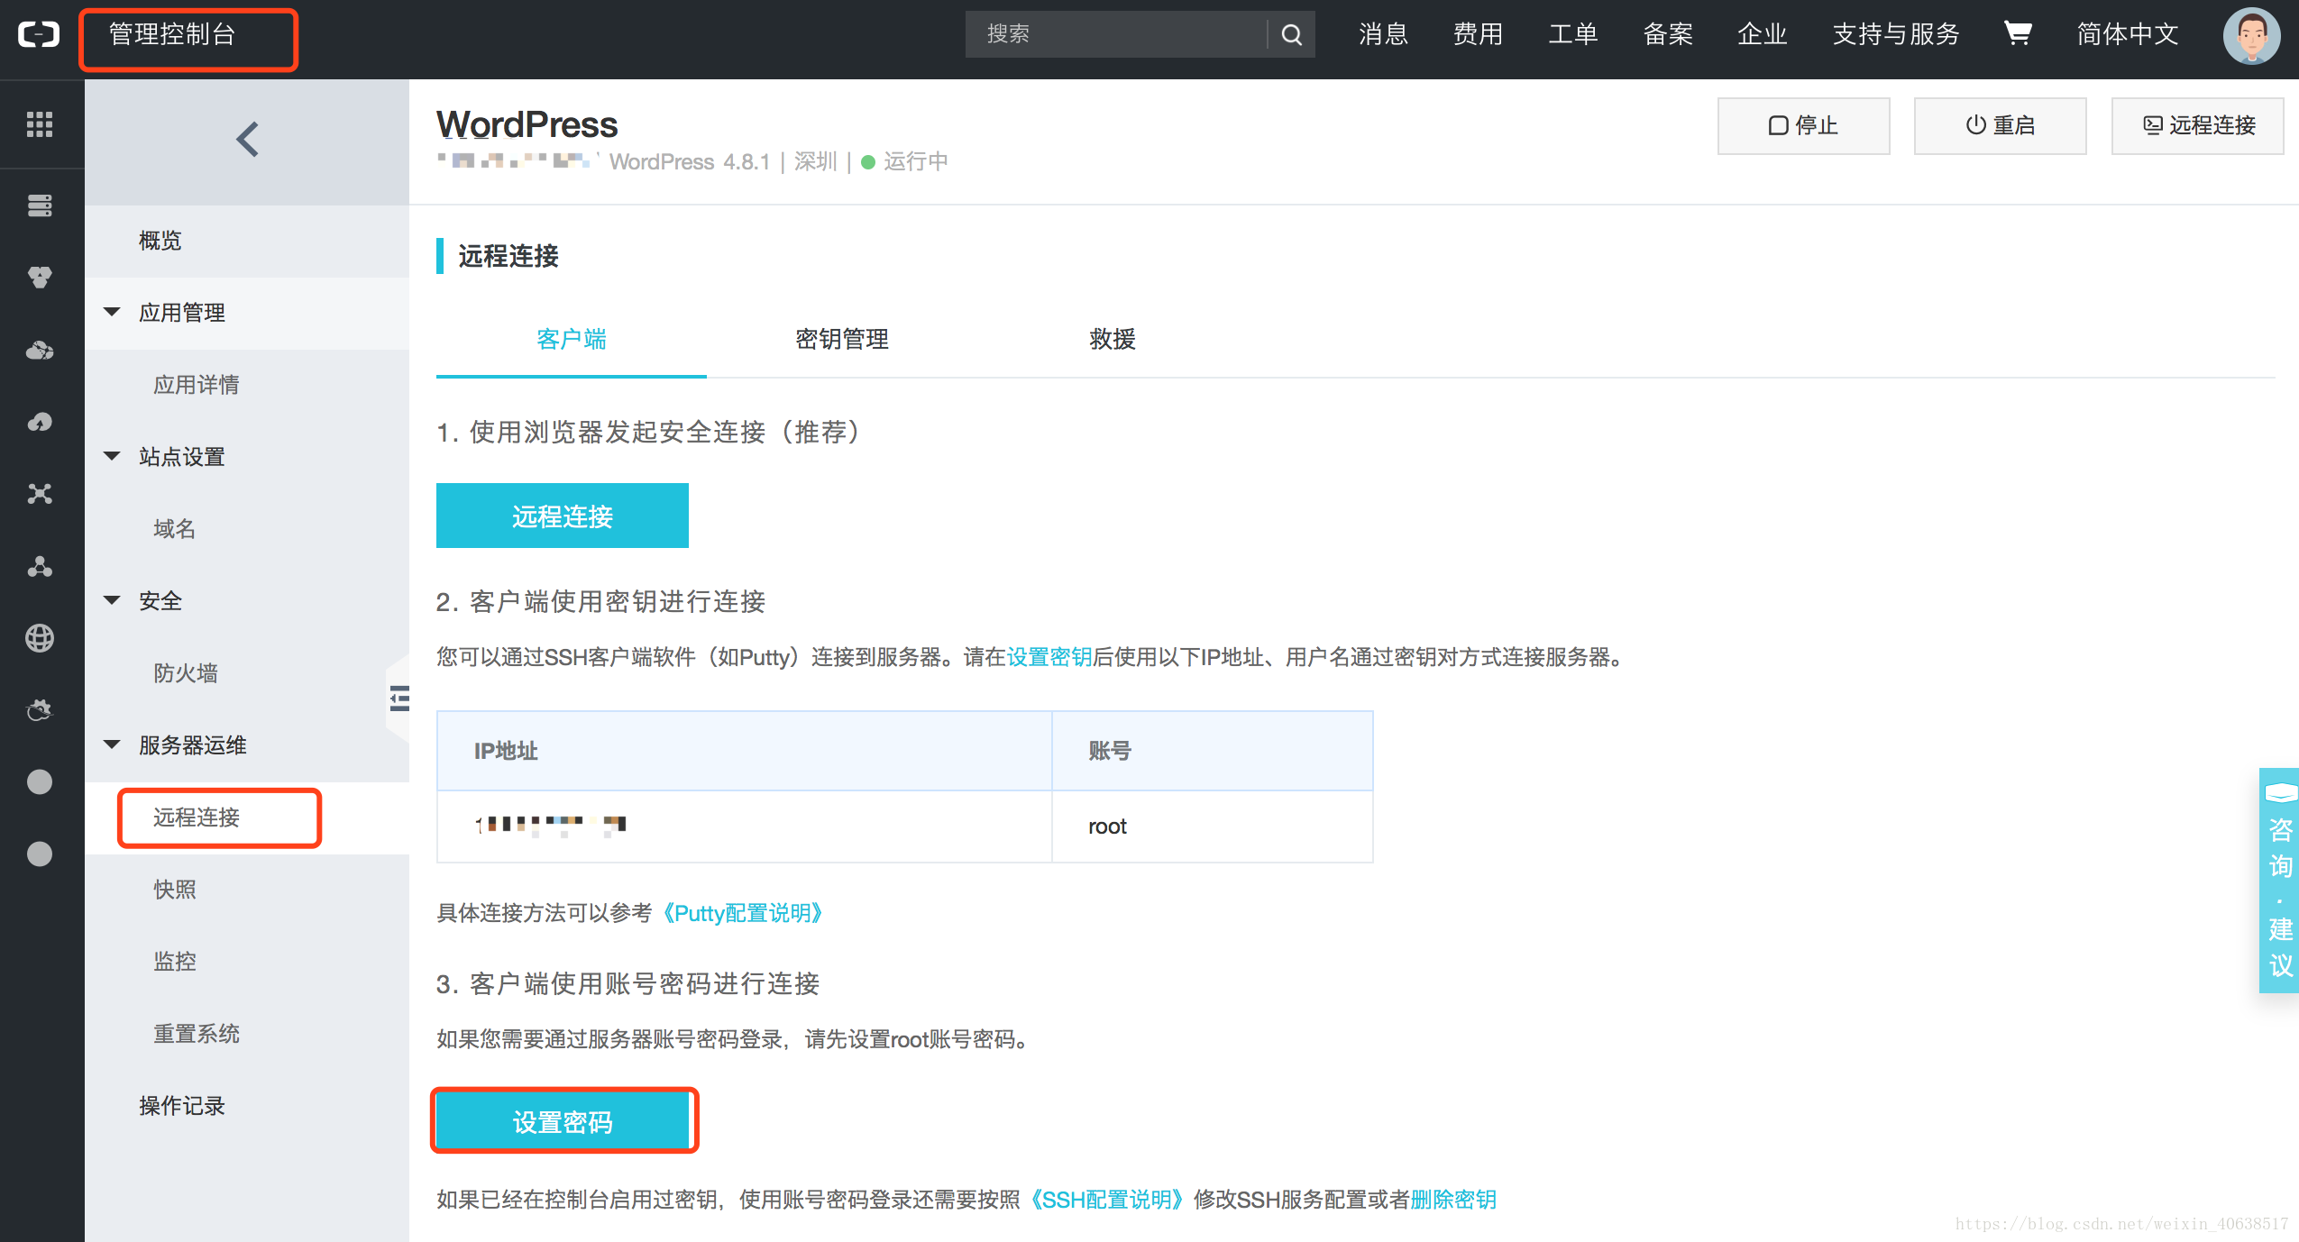Open the products grid menu icon
Screen dimensions: 2299x1242
[x=40, y=124]
